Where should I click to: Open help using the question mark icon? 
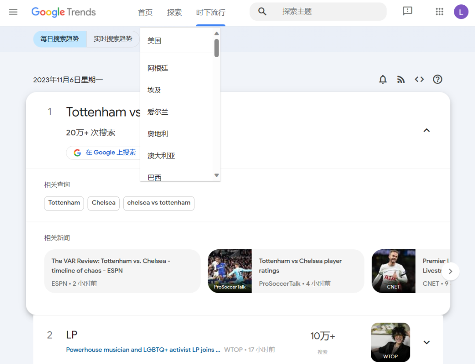(x=437, y=80)
